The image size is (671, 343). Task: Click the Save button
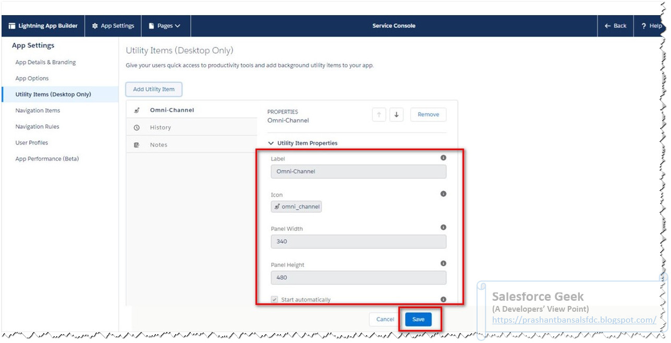pyautogui.click(x=418, y=320)
